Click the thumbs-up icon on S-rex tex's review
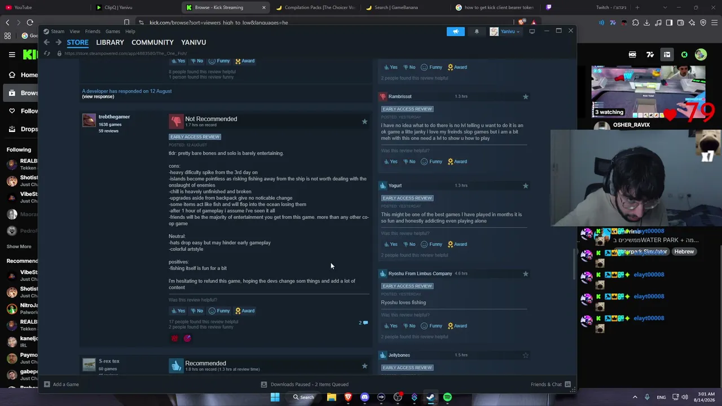The height and width of the screenshot is (406, 722). (x=176, y=365)
